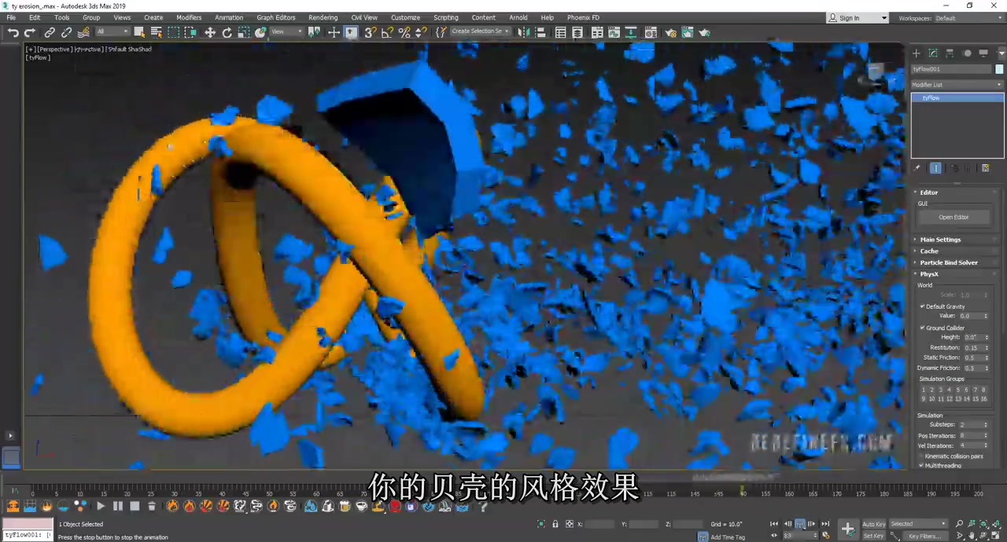Screen dimensions: 1007x542
Task: Click the Undo icon in the toolbar
Action: [13, 32]
